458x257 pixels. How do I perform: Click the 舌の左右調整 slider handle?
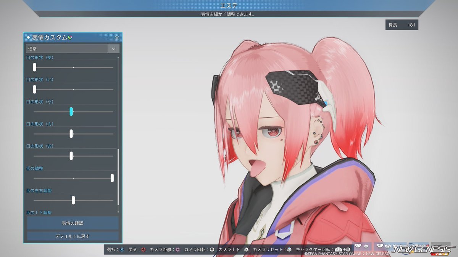[x=73, y=200]
